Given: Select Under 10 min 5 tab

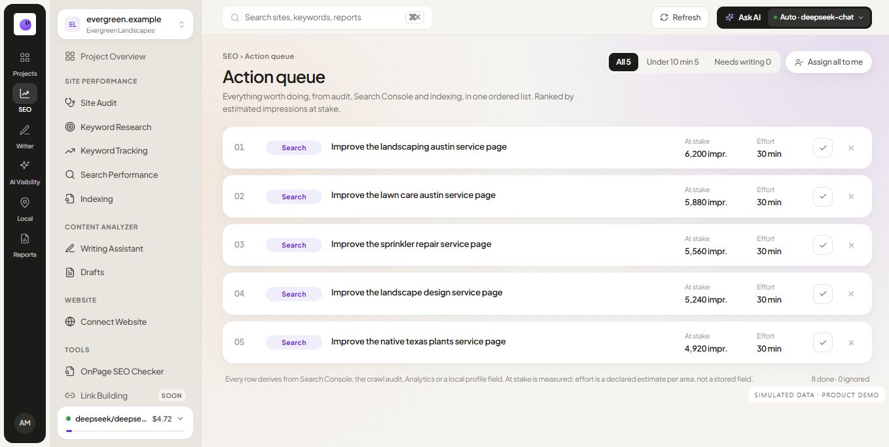Looking at the screenshot, I should point(672,62).
